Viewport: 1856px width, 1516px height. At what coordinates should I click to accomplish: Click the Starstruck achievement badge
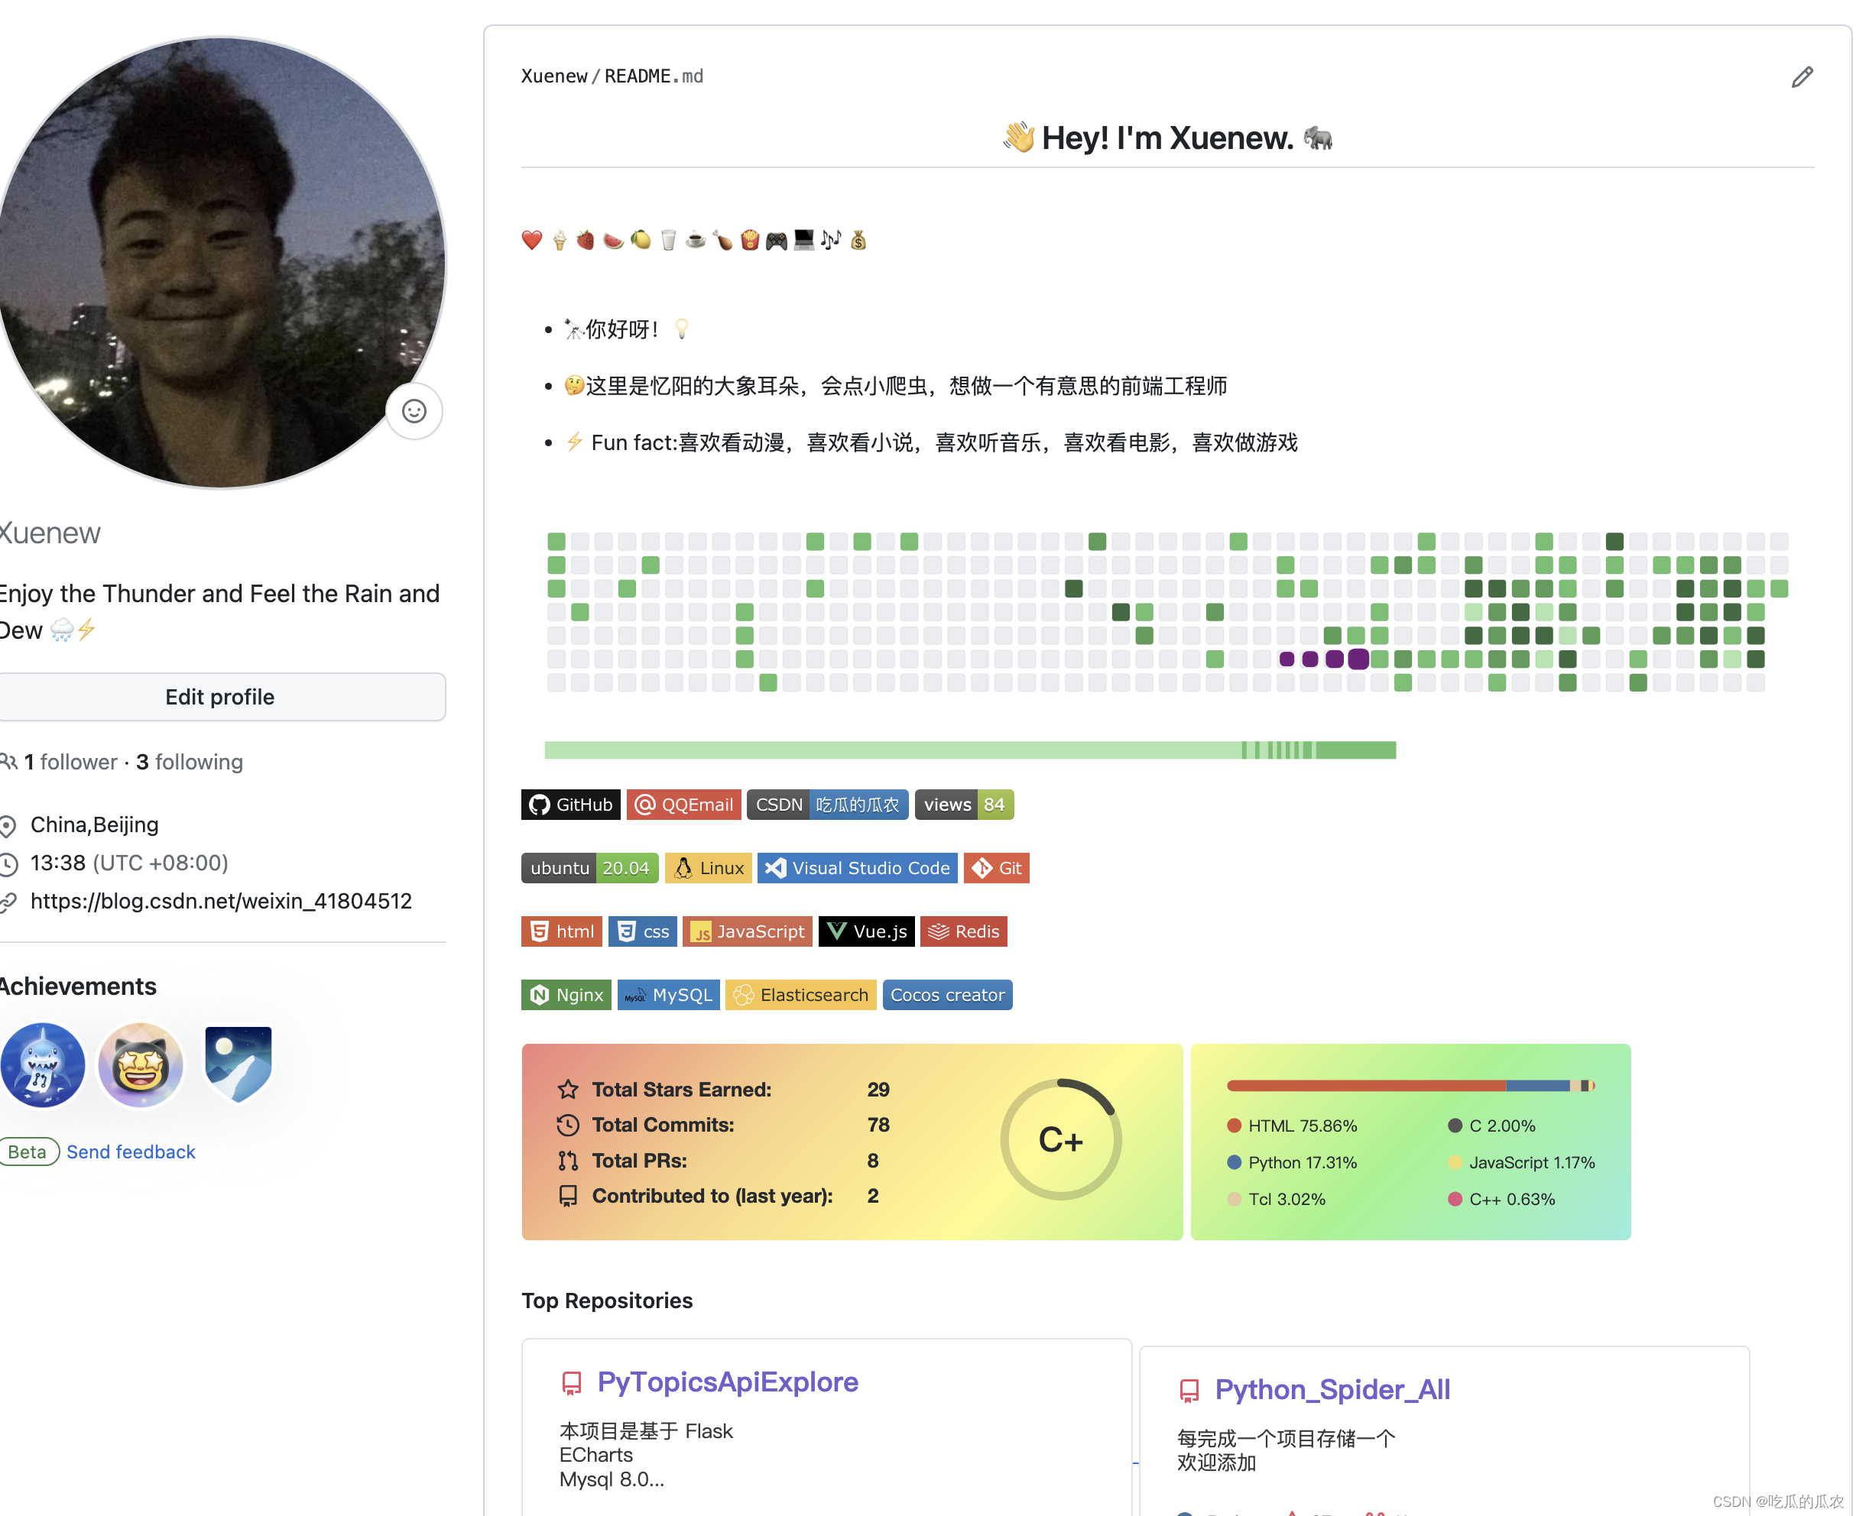click(140, 1064)
